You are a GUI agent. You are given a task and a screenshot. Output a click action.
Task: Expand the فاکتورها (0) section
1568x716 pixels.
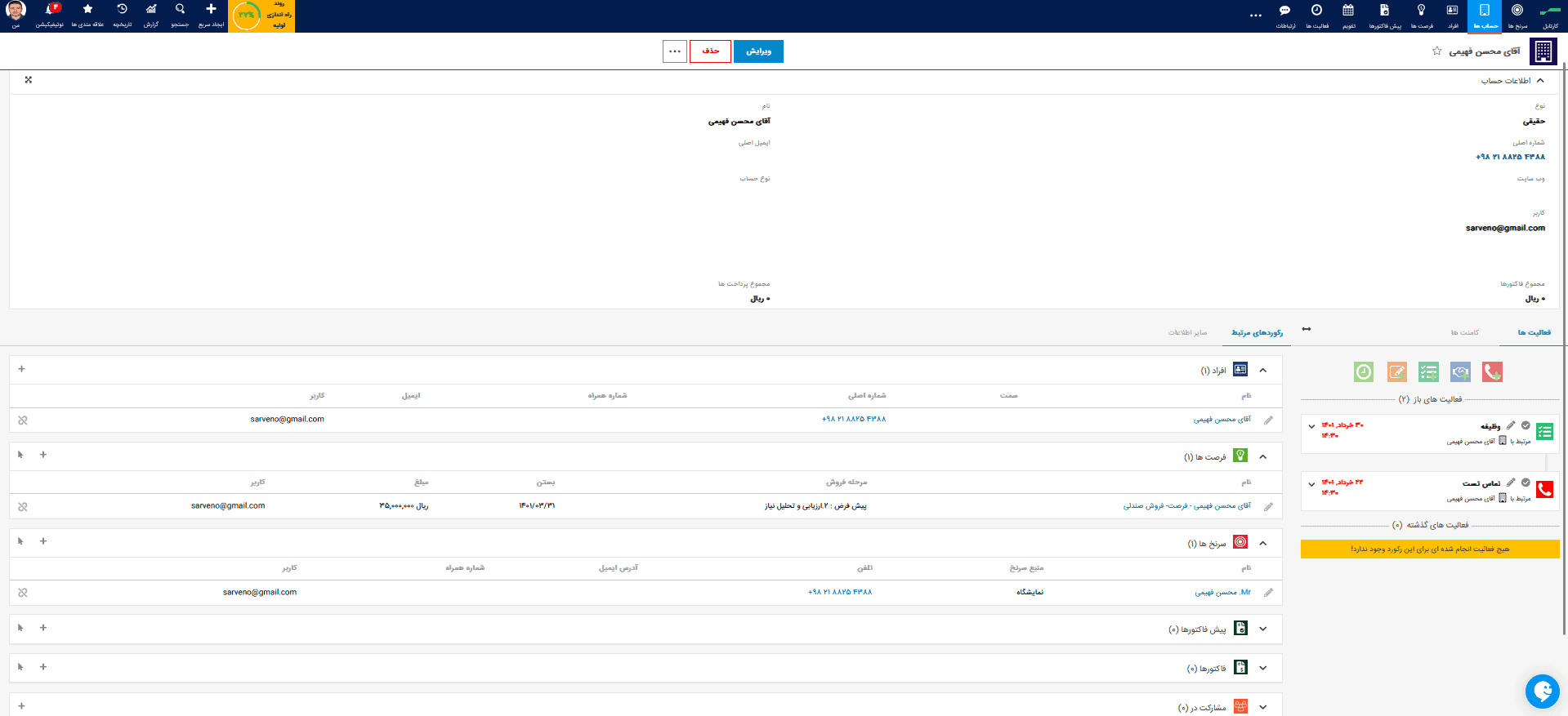pyautogui.click(x=1263, y=669)
